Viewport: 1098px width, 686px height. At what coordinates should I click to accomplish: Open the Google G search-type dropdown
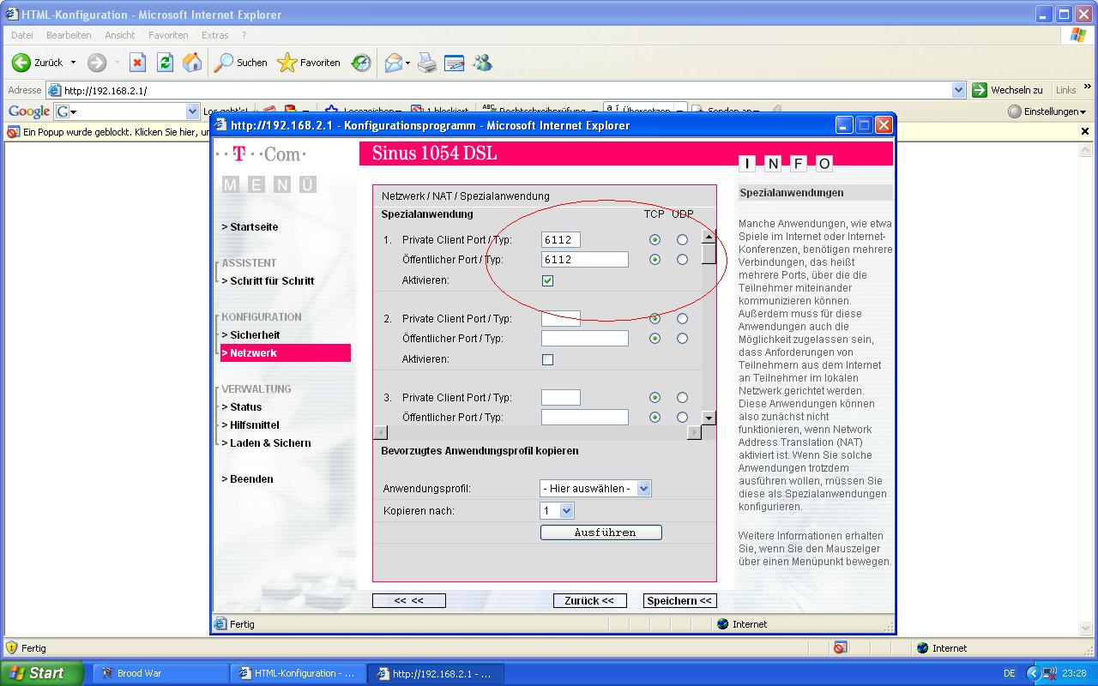(x=66, y=111)
